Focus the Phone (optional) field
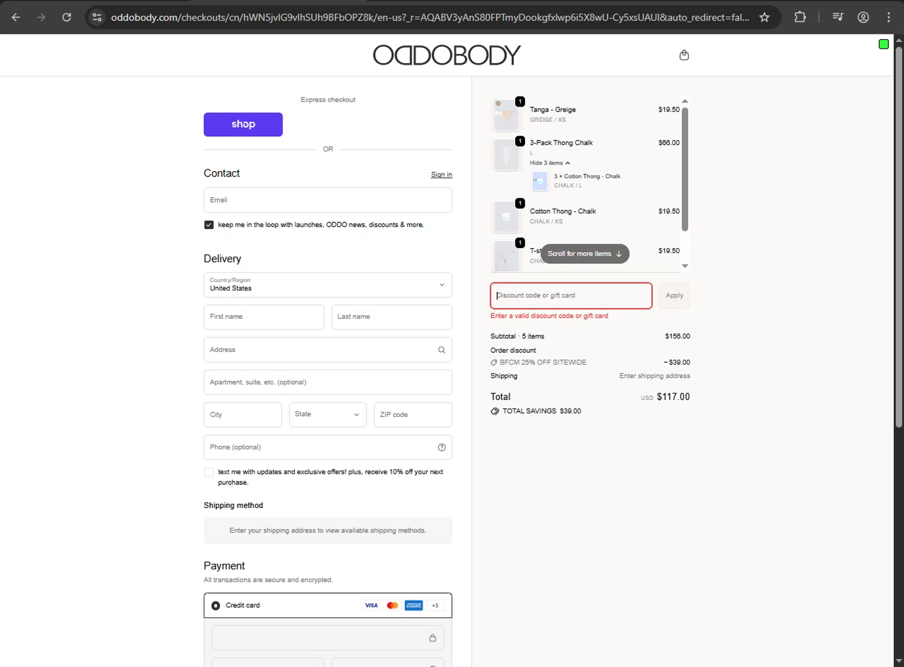 tap(328, 447)
